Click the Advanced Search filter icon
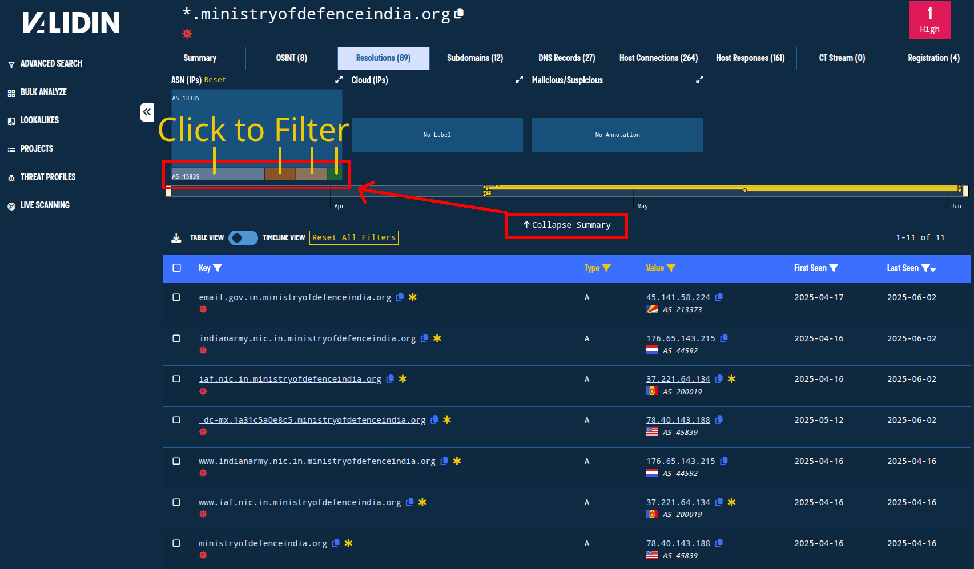The height and width of the screenshot is (569, 974). point(11,64)
